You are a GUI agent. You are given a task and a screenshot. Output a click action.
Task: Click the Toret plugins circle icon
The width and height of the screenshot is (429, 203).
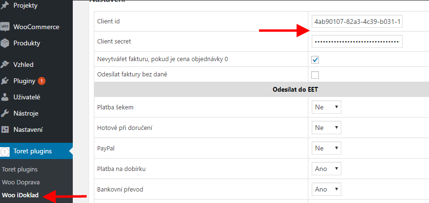(x=5, y=151)
